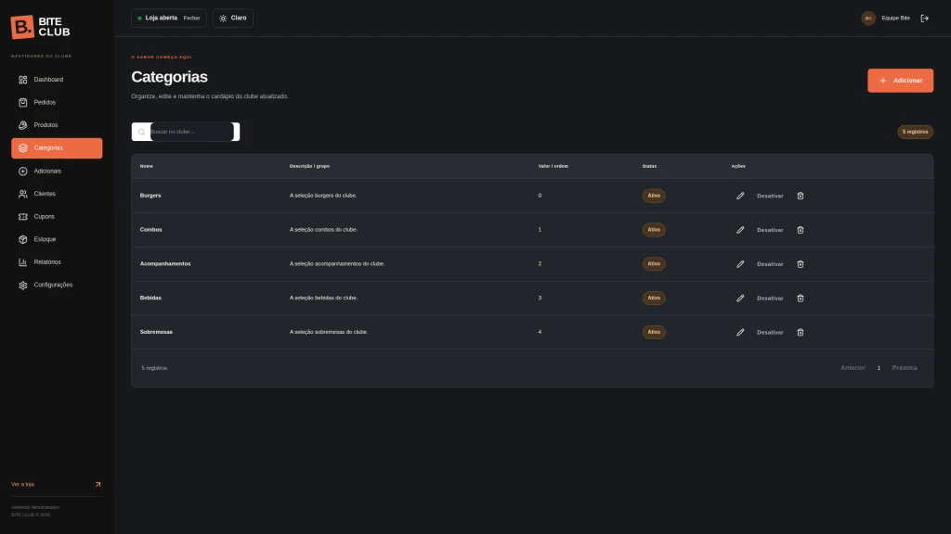
Task: Deactivate the Burgers category
Action: [770, 197]
